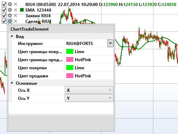
Task: Toggle Заявки RIU4 checkbox
Action: 4,15
